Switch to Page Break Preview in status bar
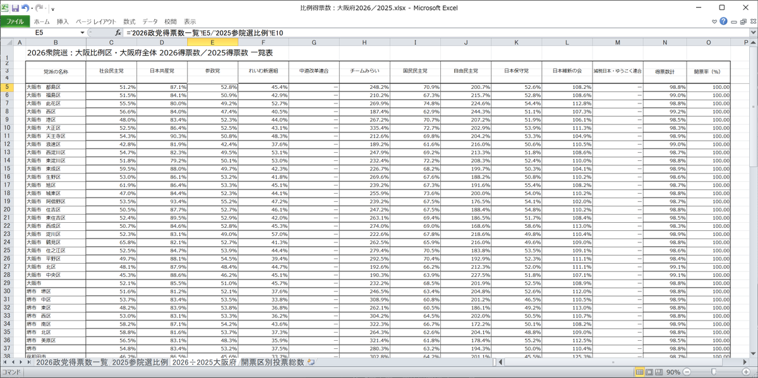The width and height of the screenshot is (758, 378). [660, 372]
